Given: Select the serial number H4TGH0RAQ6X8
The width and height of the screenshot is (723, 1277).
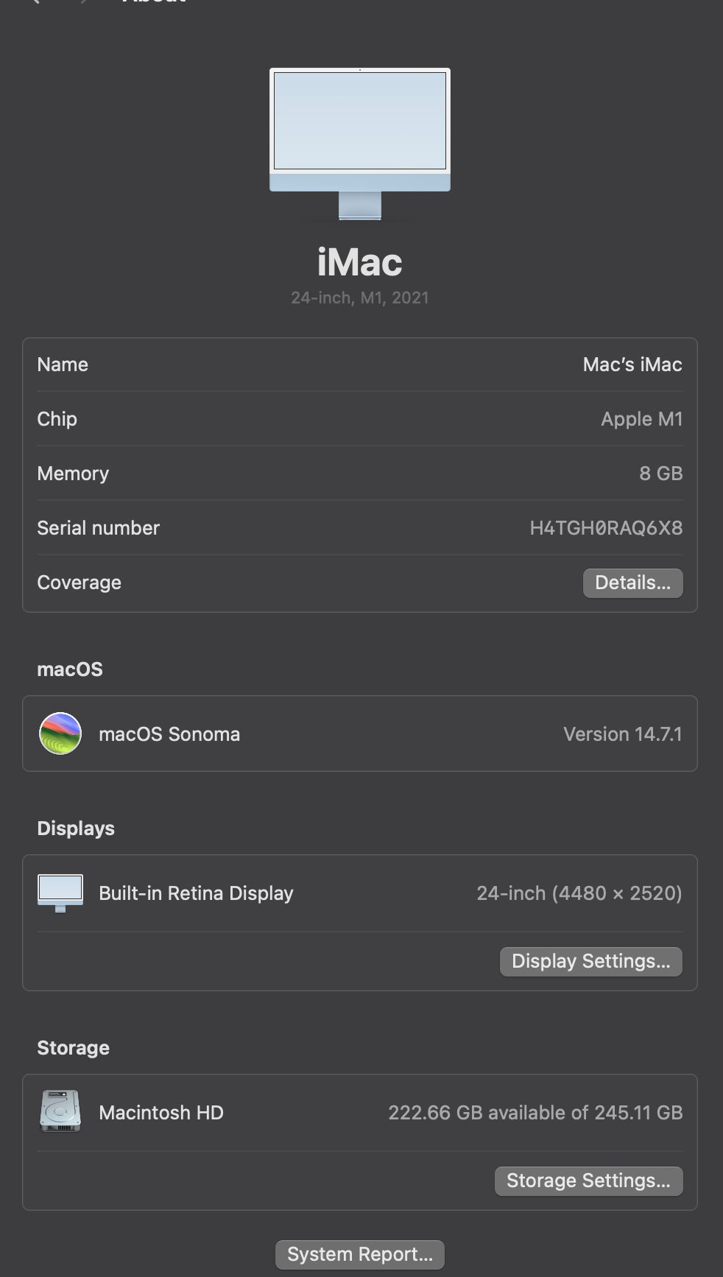Looking at the screenshot, I should pos(606,528).
